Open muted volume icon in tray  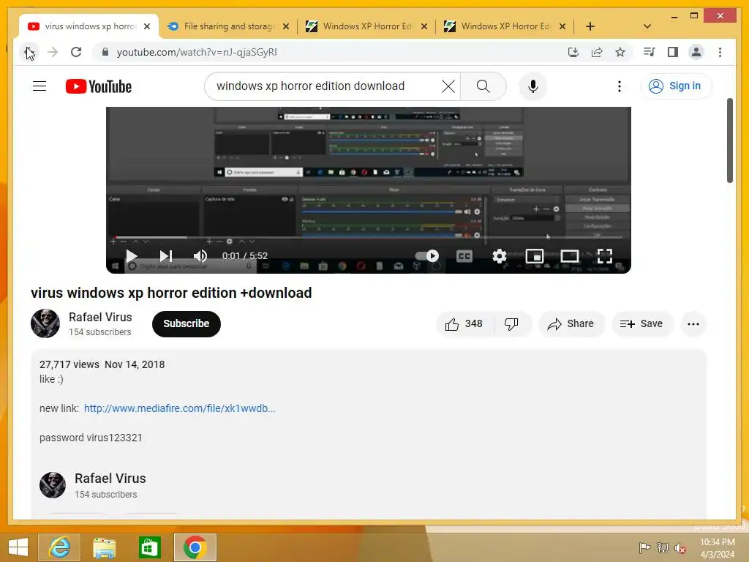680,548
